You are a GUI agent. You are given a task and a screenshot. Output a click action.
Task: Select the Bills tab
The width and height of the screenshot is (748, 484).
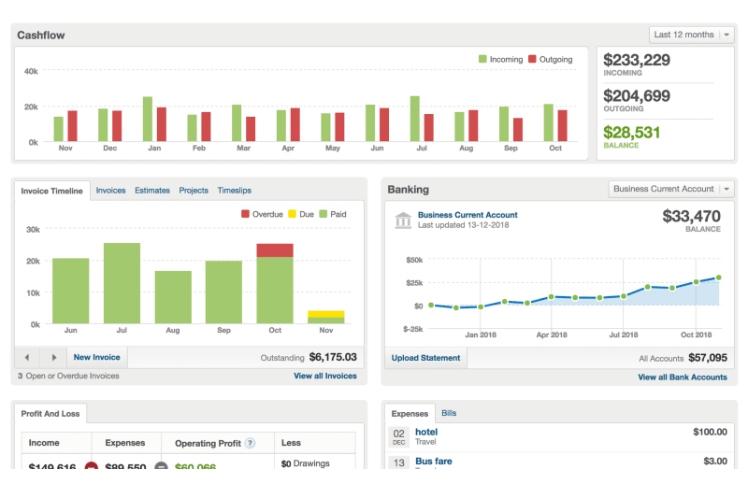coord(449,413)
